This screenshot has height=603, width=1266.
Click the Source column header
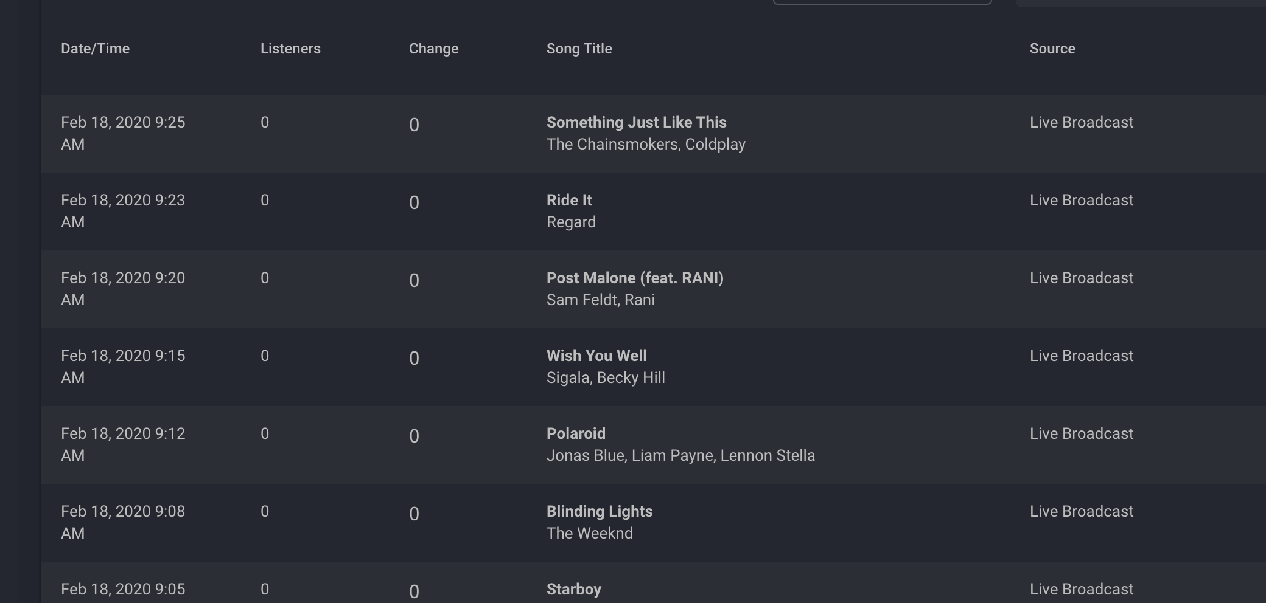pos(1052,49)
